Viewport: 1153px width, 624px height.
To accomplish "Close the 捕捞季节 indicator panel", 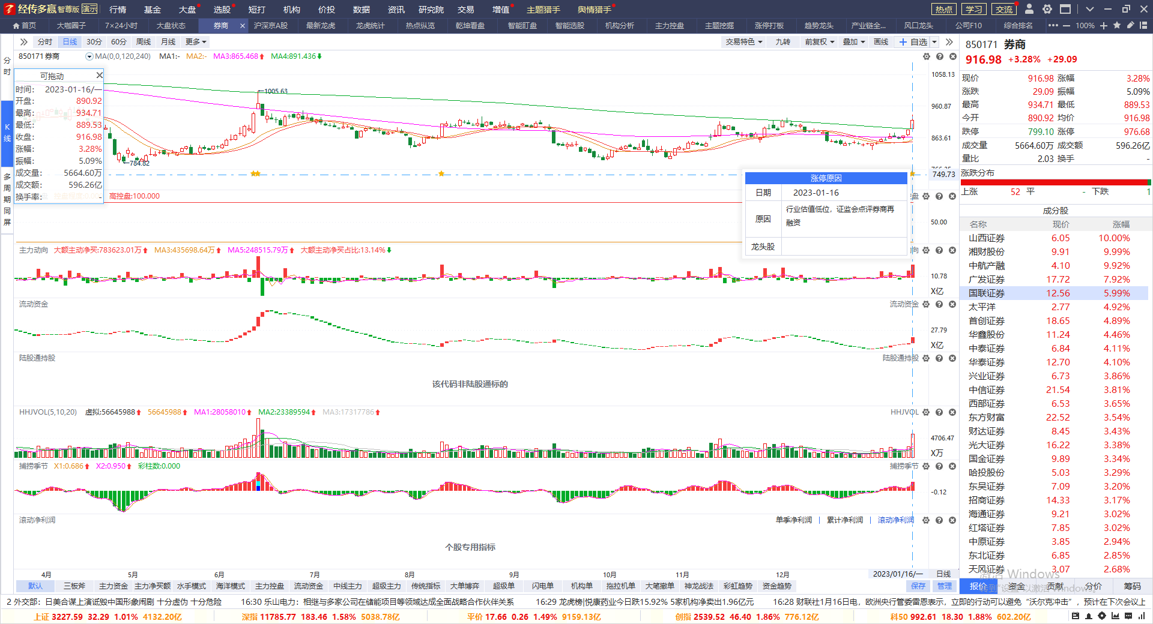I will (x=953, y=466).
